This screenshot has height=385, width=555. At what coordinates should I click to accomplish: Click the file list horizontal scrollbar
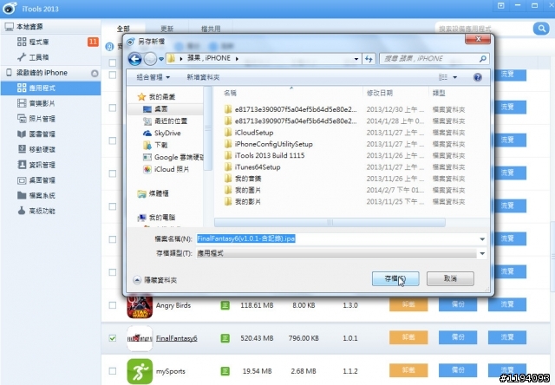pos(330,222)
